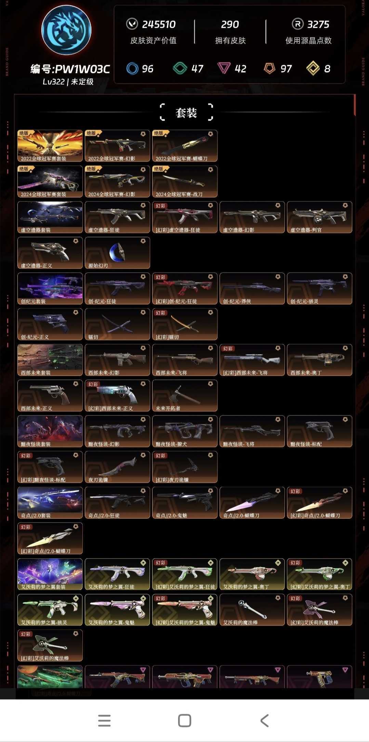Tap the pink Premium-tier triangle icon showing 42

pos(224,68)
